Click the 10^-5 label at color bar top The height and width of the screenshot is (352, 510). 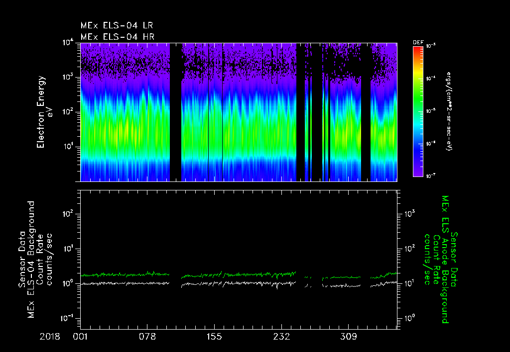pyautogui.click(x=431, y=46)
